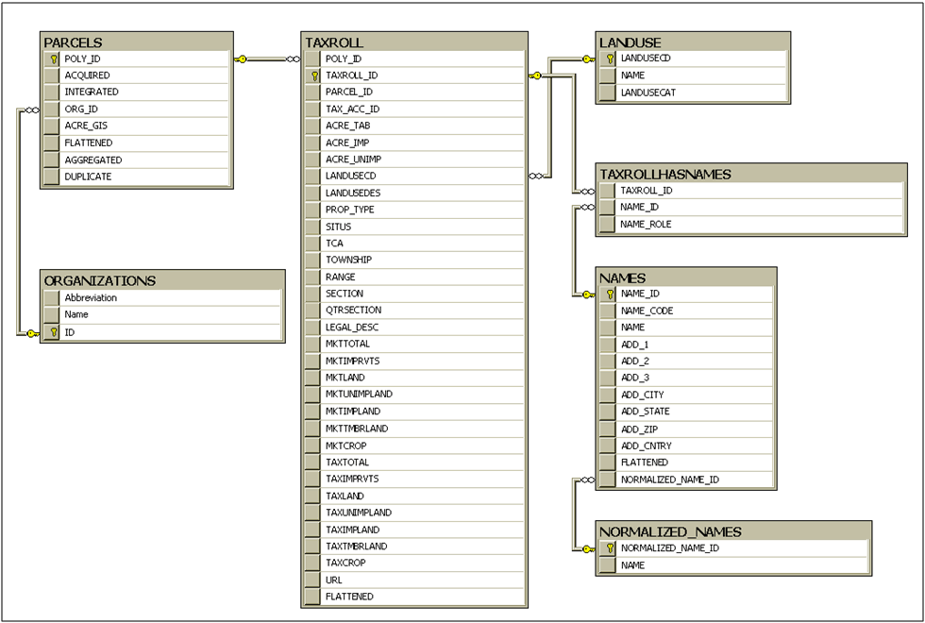
Task: Click the infinity endpoint at TAXROLL's POLY_ID
Action: [294, 59]
